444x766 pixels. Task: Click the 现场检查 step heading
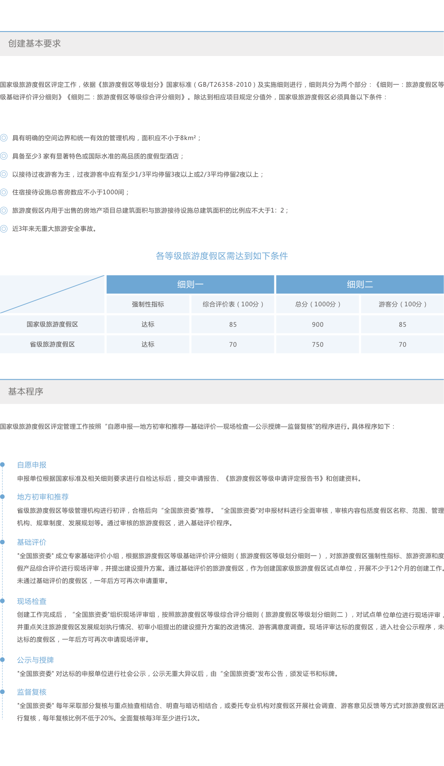[32, 601]
